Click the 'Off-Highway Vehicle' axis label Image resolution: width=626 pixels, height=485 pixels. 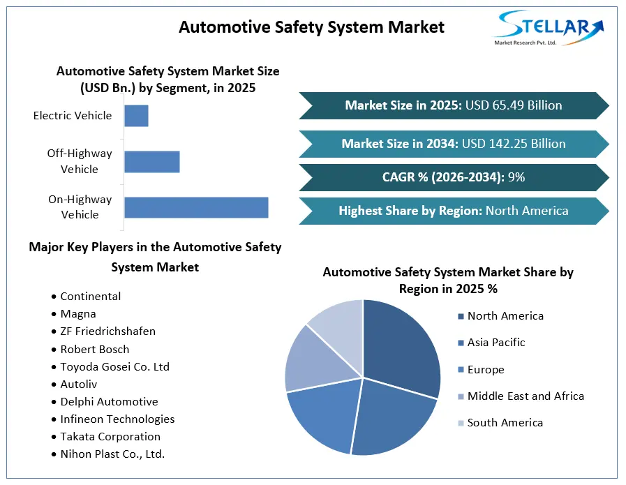[80, 161]
